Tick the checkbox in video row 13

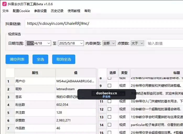(110, 117)
